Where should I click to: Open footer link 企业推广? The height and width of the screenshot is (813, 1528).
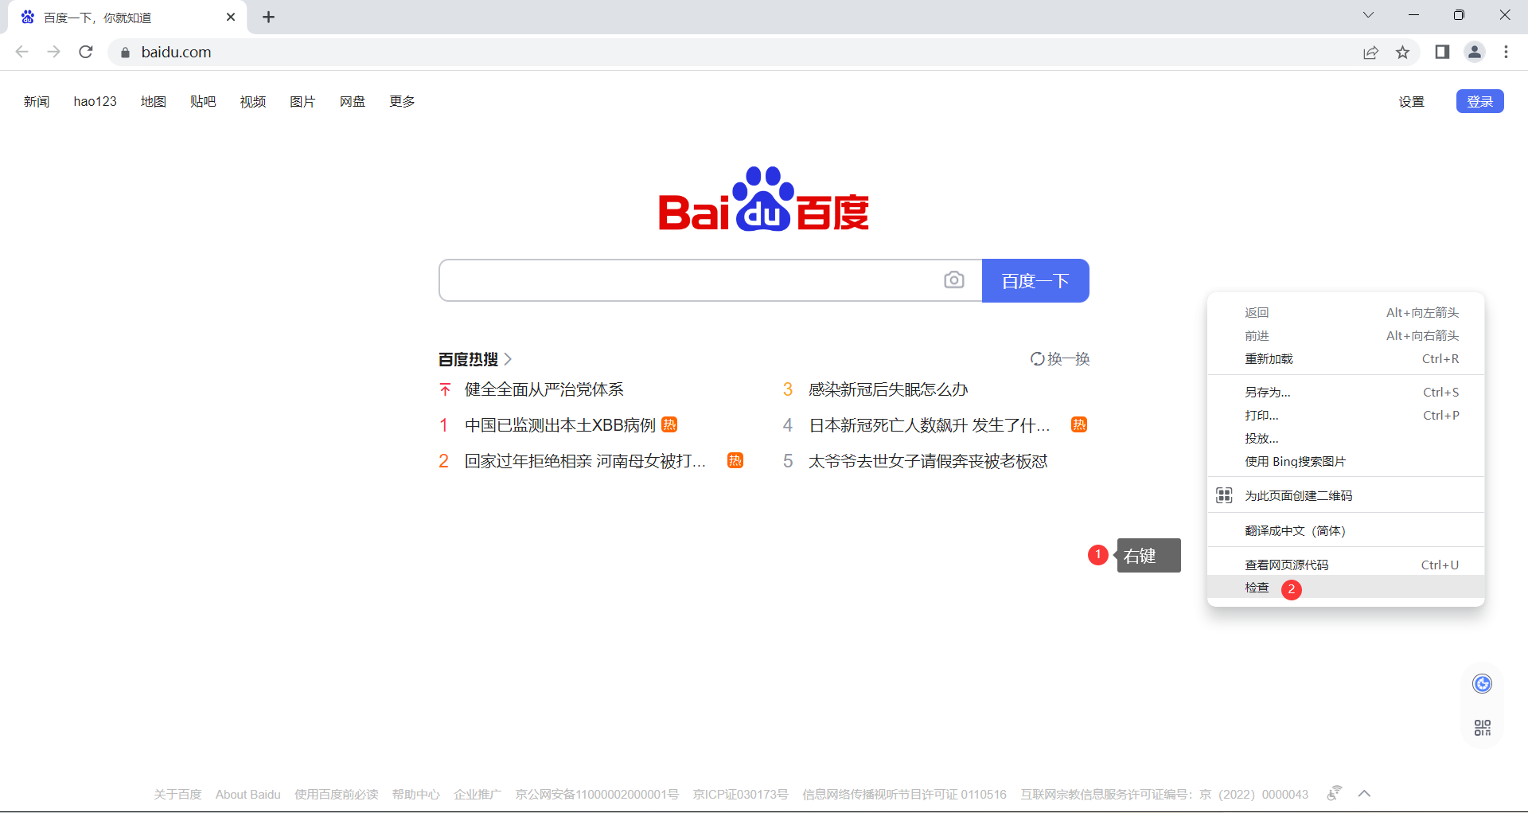[x=477, y=795]
